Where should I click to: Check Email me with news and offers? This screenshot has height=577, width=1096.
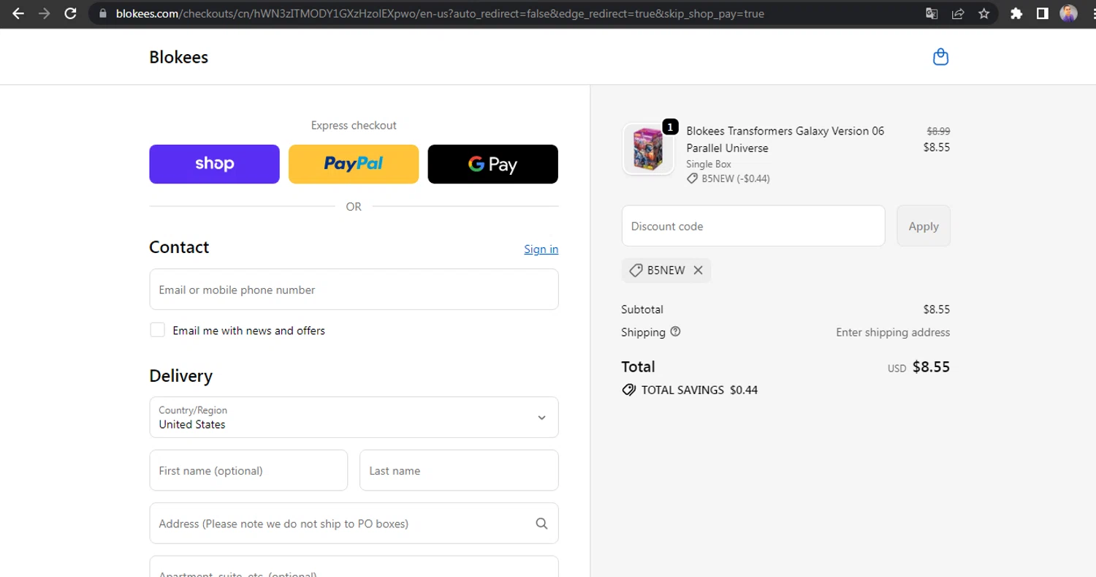coord(157,330)
